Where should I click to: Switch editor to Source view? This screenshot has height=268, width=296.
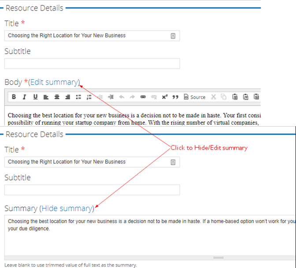[x=194, y=97]
